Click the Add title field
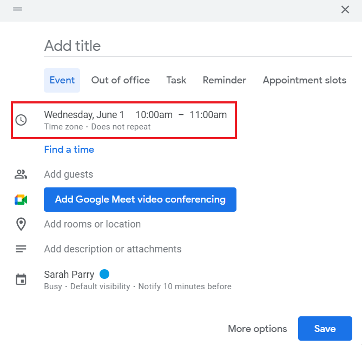The image size is (362, 345). click(198, 46)
